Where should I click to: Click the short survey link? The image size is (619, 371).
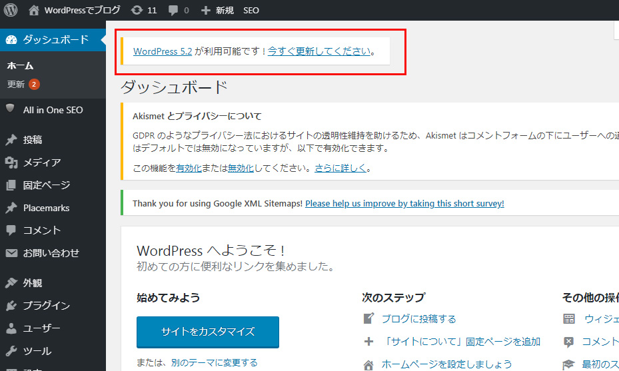point(404,203)
